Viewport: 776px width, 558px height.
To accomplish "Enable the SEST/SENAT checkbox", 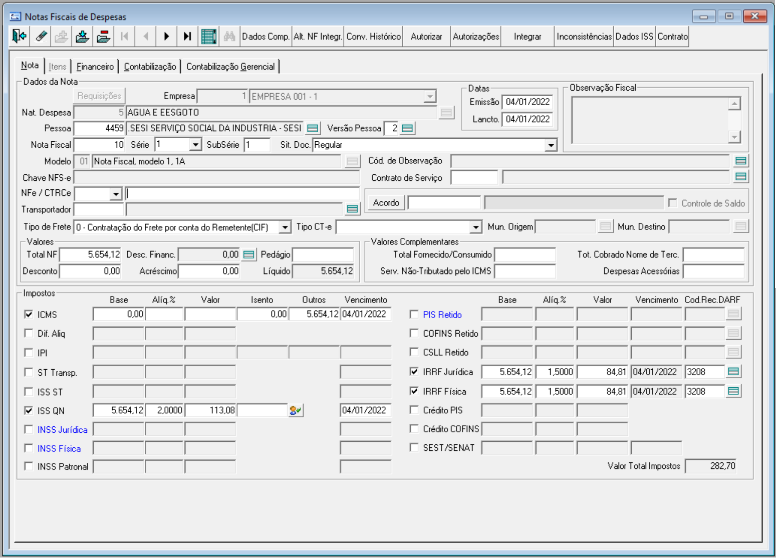I will click(x=414, y=448).
